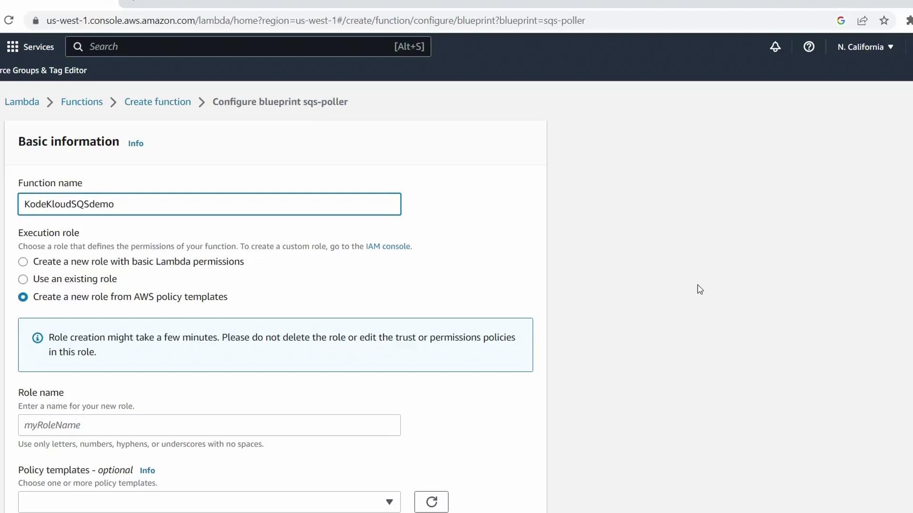Viewport: 913px width, 513px height.
Task: Select Create a new role with basic Lambda permissions
Action: click(x=23, y=262)
